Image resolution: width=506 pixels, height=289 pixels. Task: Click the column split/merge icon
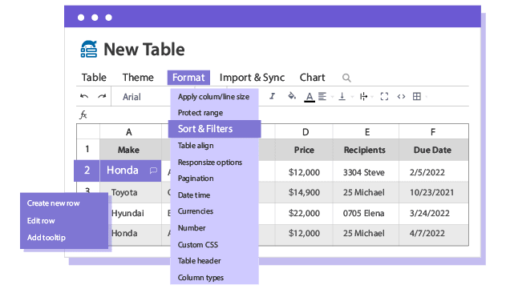[x=363, y=96]
